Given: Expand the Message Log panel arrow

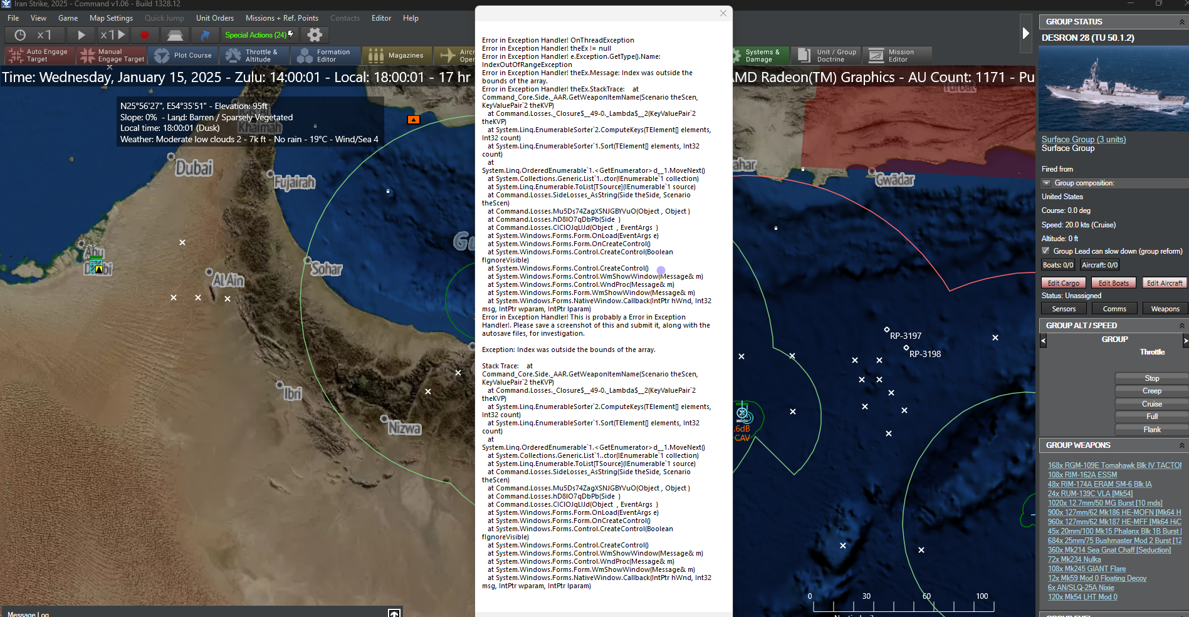Looking at the screenshot, I should coord(394,613).
